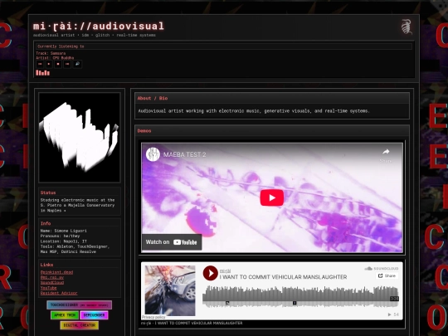448x336 pixels.
Task: Click the previous track button in listening widget
Action: (x=40, y=64)
